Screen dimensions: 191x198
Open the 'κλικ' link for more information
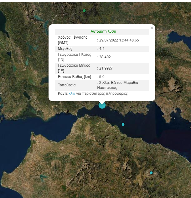pos(72,94)
